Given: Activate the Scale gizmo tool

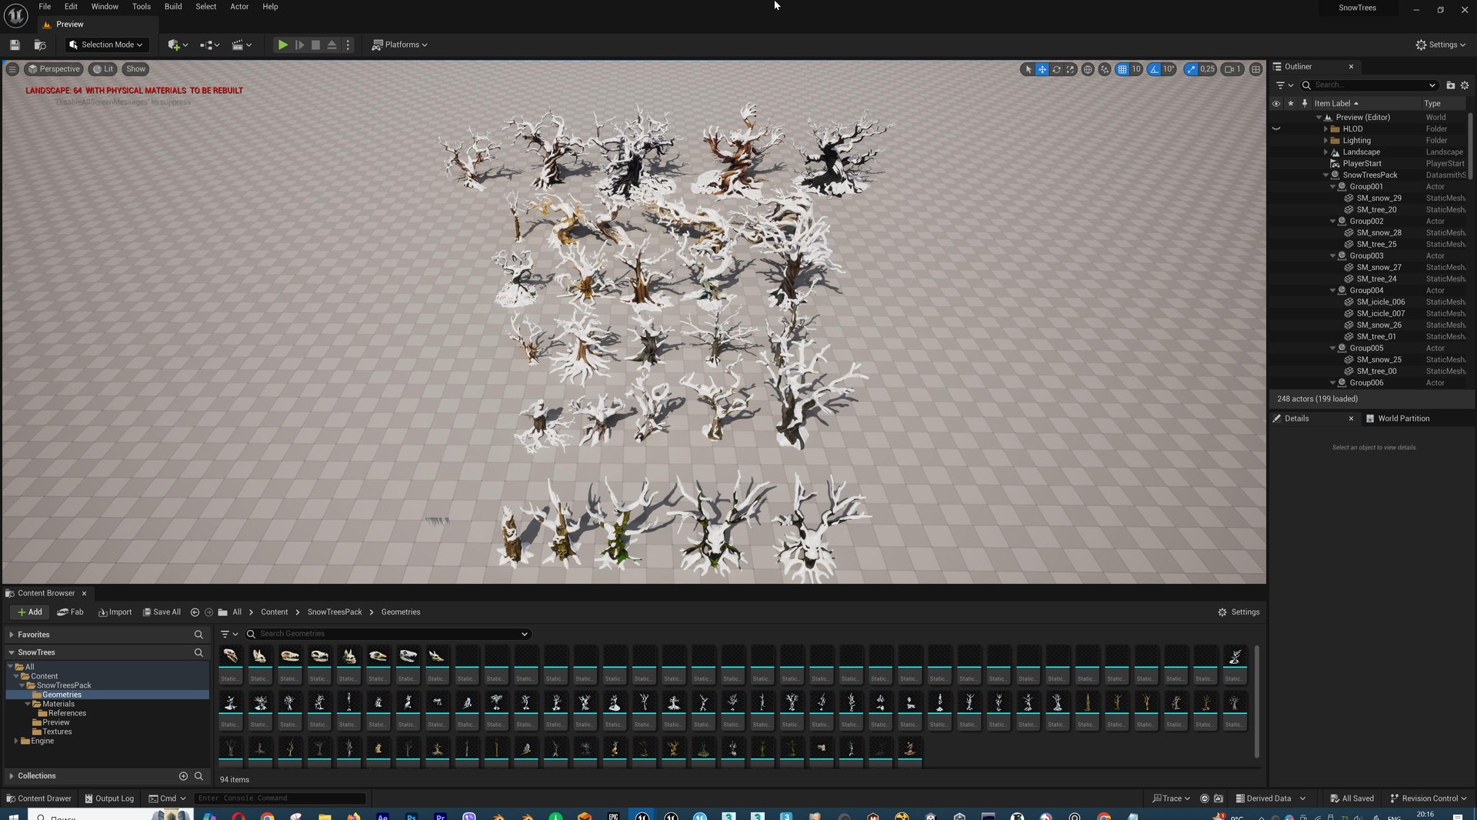Looking at the screenshot, I should pyautogui.click(x=1070, y=69).
